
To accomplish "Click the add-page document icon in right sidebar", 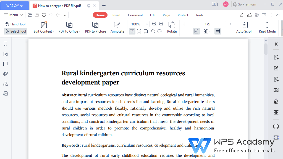I will tap(276, 57).
